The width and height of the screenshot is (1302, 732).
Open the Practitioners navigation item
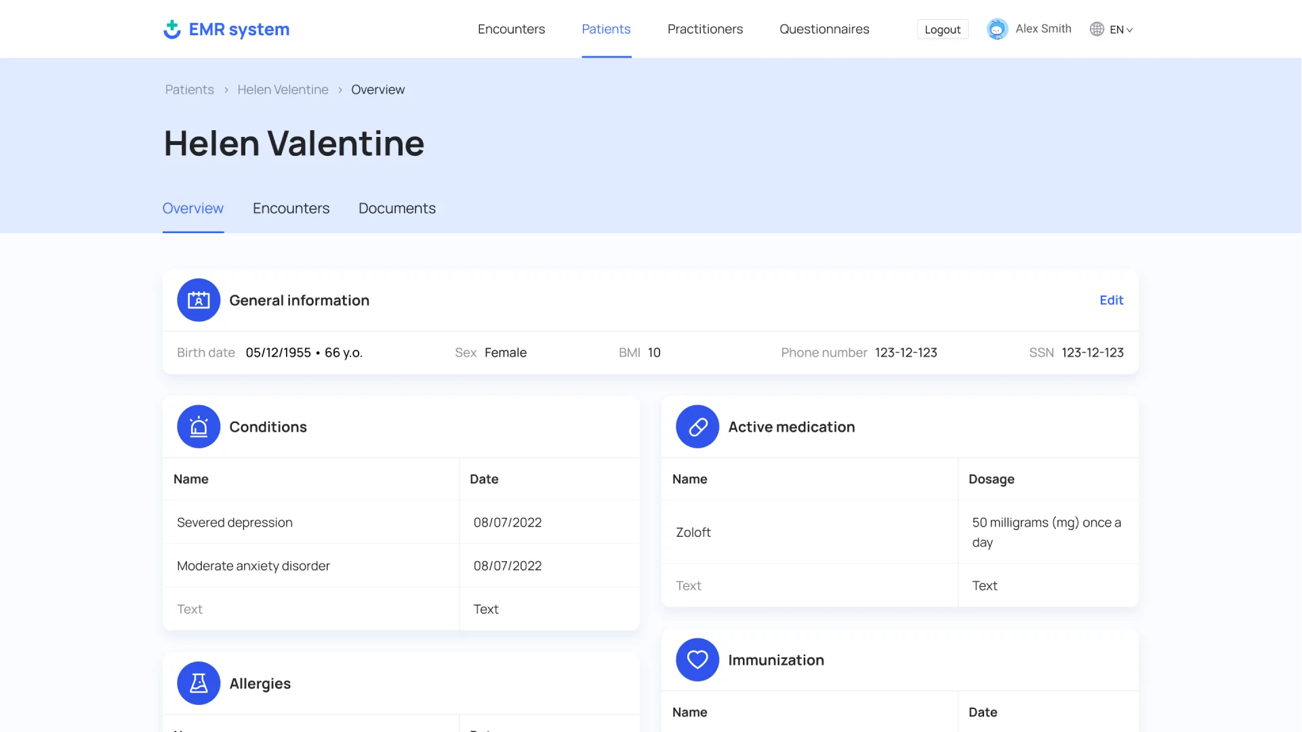[x=705, y=29]
